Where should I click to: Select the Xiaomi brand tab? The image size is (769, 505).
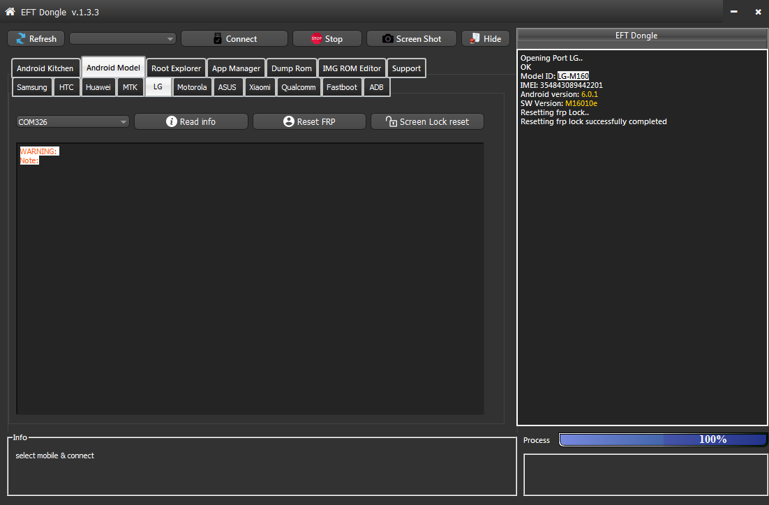[260, 87]
